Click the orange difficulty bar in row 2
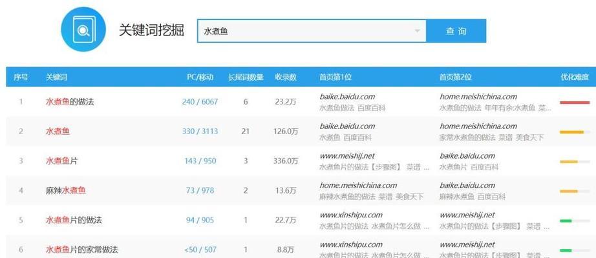Viewport: 596px width, 258px height. coord(571,132)
